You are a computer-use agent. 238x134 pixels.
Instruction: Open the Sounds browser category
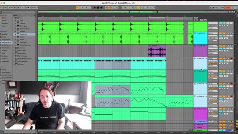(4, 34)
